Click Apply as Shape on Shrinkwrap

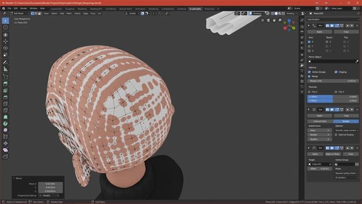pos(333,154)
